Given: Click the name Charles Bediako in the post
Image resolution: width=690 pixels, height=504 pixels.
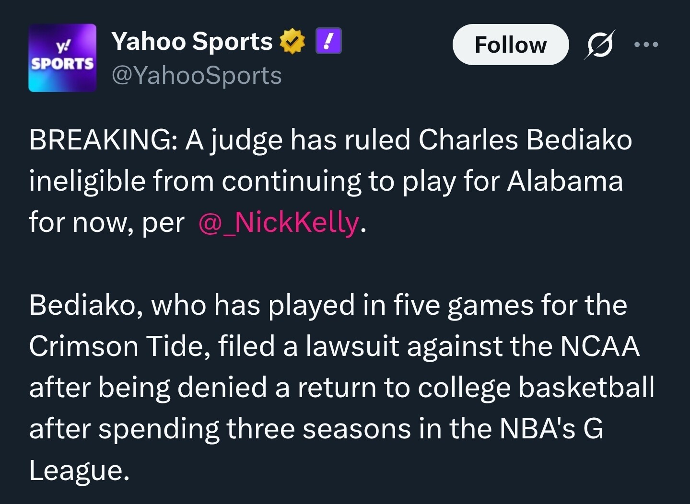Looking at the screenshot, I should pyautogui.click(x=525, y=140).
